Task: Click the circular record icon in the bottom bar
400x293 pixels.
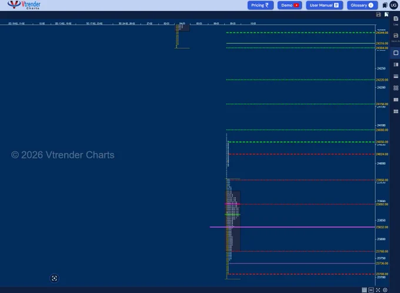Action: pos(385,290)
